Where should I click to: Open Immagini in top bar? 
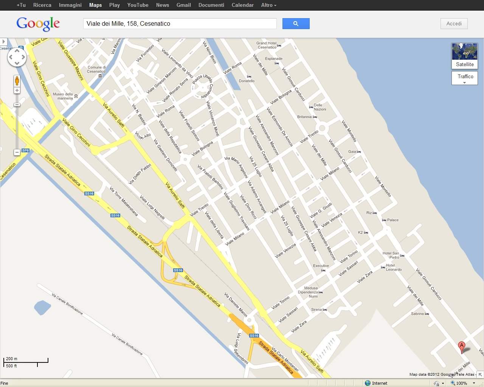point(70,5)
